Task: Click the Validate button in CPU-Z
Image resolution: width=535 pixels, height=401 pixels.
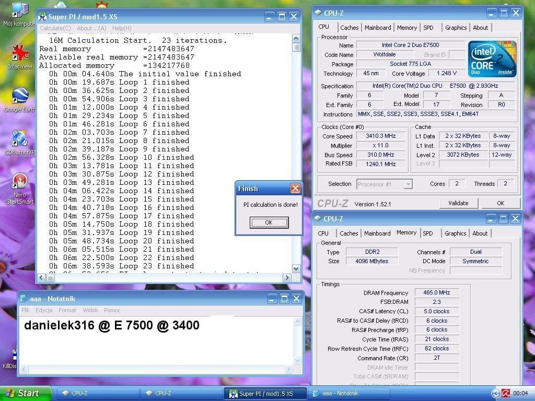Action: point(458,203)
